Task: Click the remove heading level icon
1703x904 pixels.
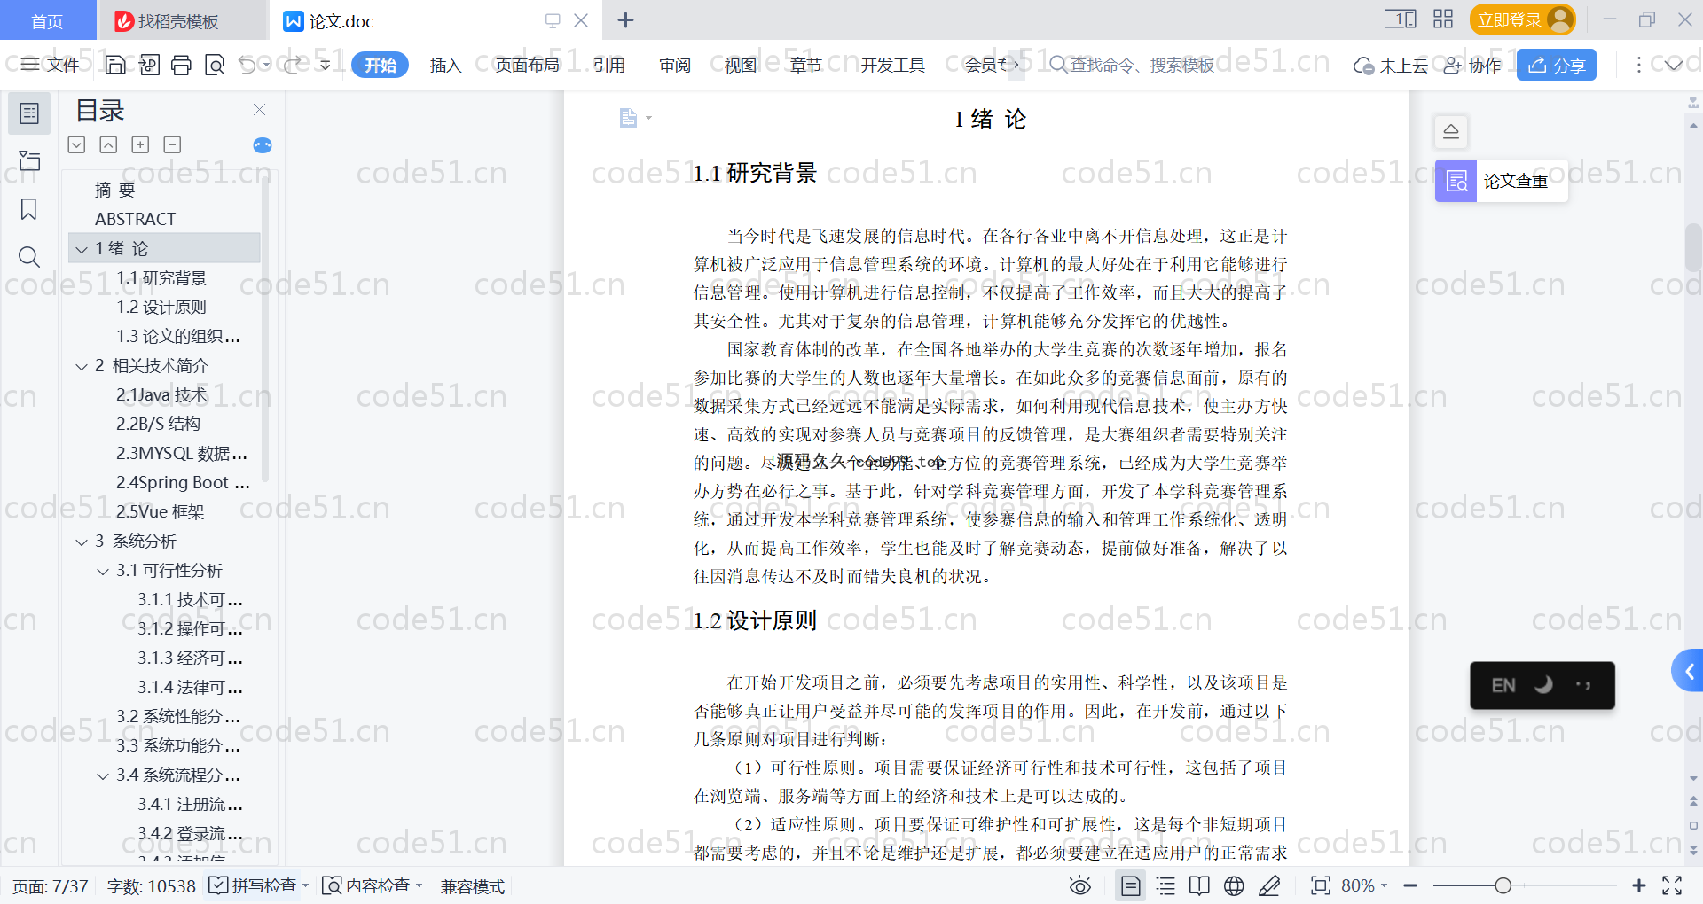Action: [172, 144]
